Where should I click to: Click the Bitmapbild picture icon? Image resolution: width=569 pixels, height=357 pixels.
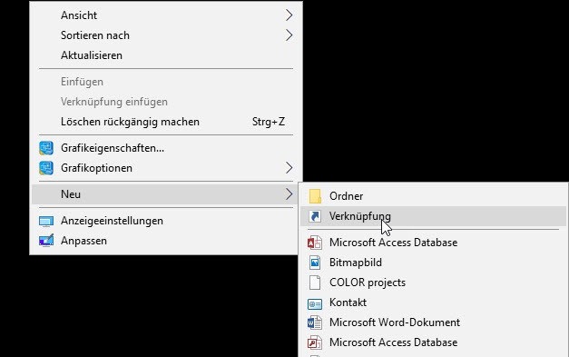click(x=315, y=263)
